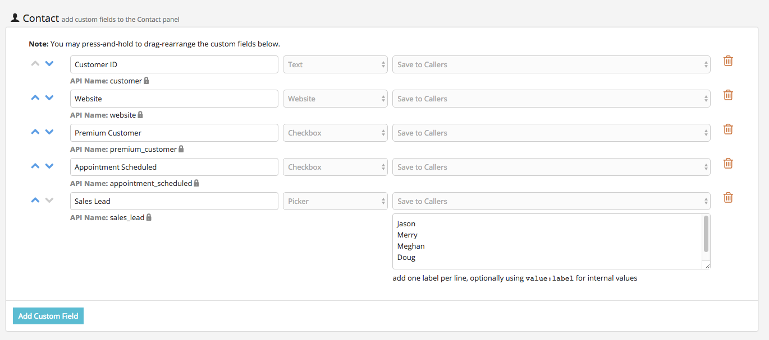769x340 pixels.
Task: Delete the Appointment Scheduled field
Action: [728, 164]
